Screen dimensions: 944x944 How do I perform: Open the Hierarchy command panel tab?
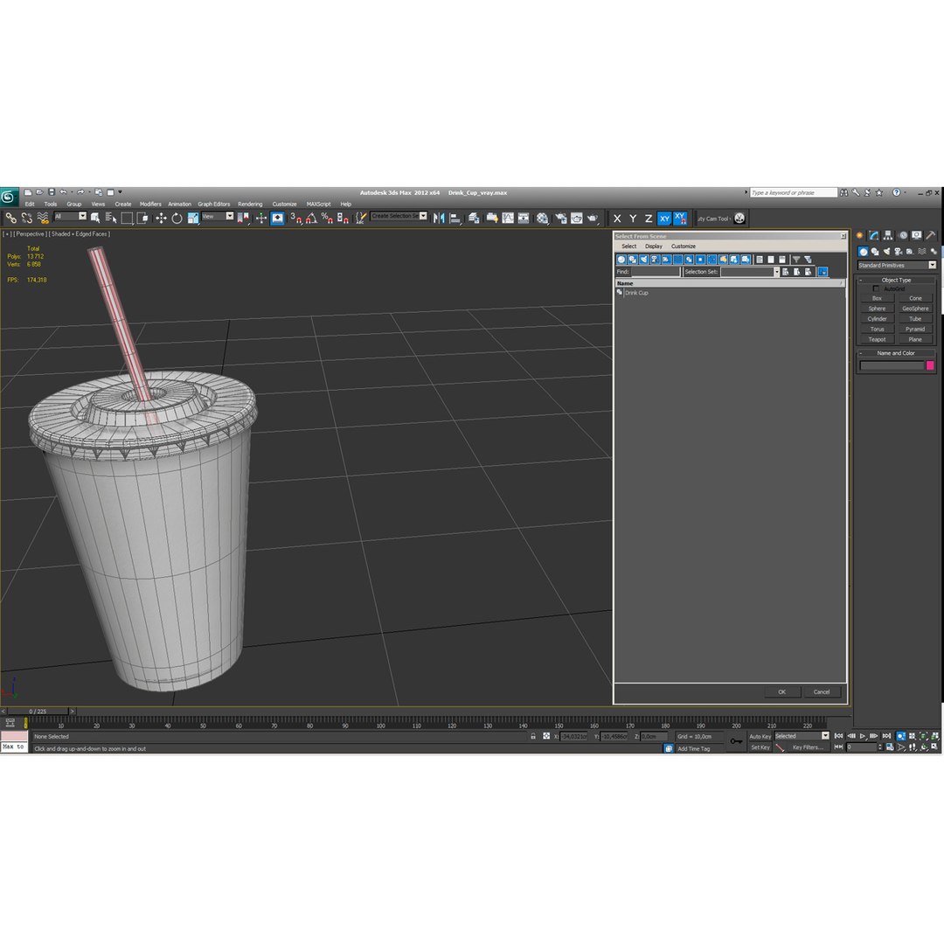tap(888, 235)
